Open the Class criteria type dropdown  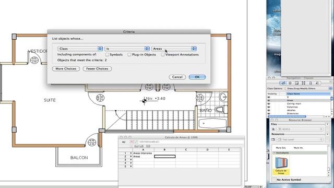pyautogui.click(x=80, y=49)
